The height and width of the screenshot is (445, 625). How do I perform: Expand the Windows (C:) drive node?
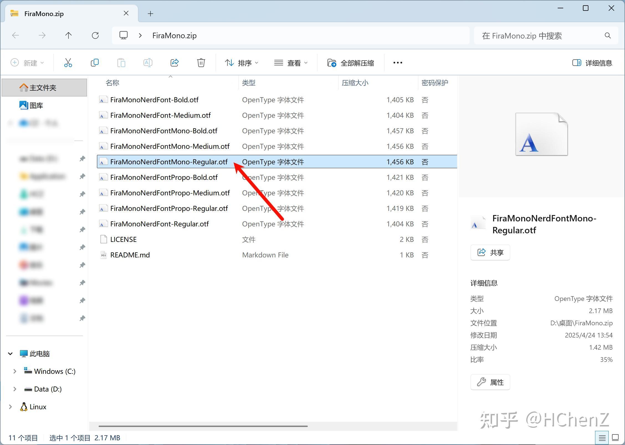coord(15,371)
